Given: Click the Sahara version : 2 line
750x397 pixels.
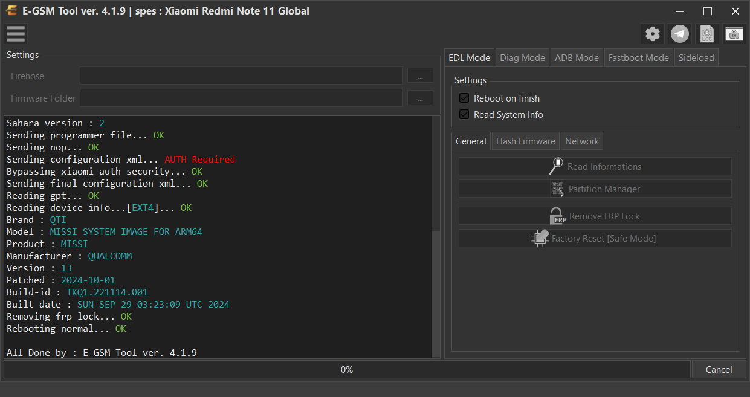Looking at the screenshot, I should pyautogui.click(x=56, y=123).
